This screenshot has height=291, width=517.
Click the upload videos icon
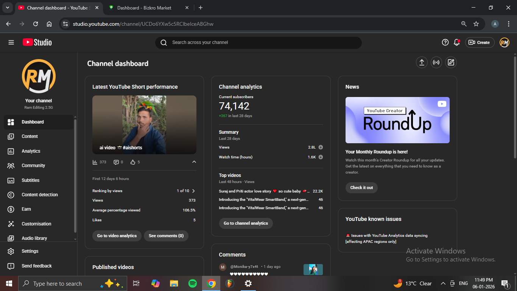tap(422, 63)
